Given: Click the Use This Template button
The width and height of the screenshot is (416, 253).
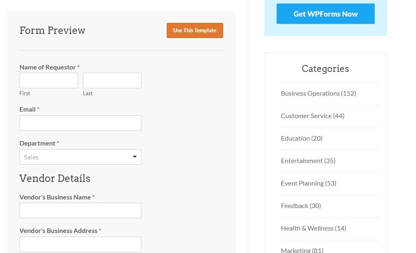Looking at the screenshot, I should (195, 31).
